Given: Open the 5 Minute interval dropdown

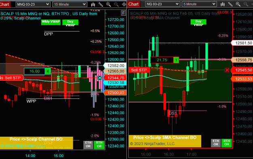Looking at the screenshot, I should coord(199,4).
